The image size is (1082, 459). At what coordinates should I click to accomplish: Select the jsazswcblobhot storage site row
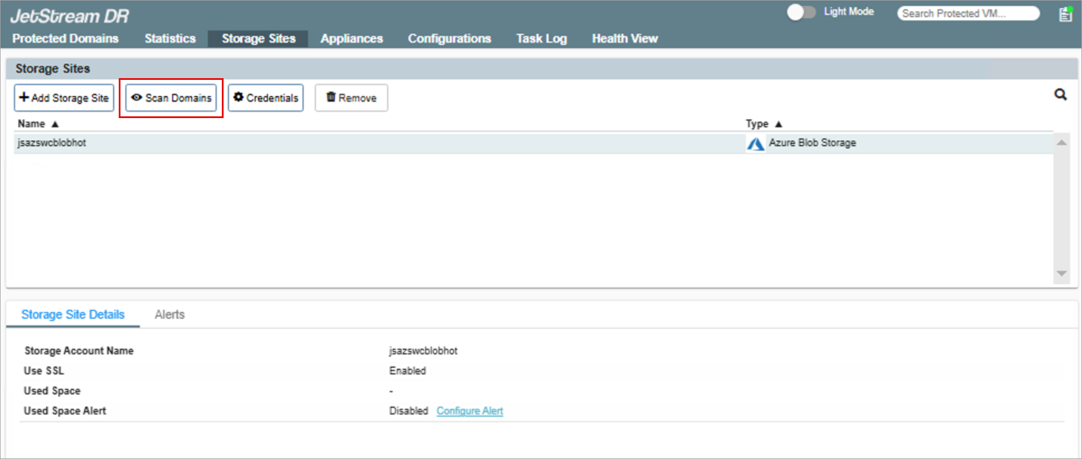(x=348, y=143)
